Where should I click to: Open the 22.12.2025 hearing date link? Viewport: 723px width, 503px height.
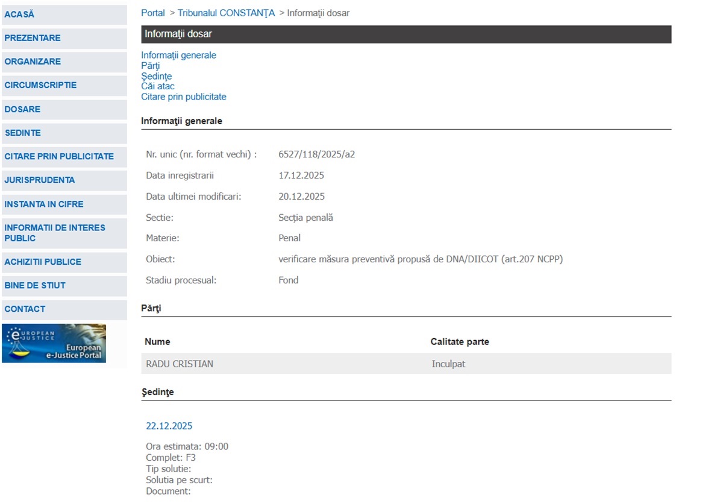click(x=169, y=426)
